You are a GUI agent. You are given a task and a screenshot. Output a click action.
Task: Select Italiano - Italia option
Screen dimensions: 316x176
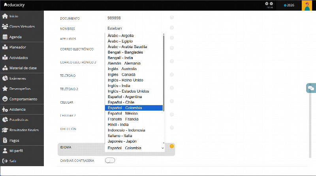(134, 136)
